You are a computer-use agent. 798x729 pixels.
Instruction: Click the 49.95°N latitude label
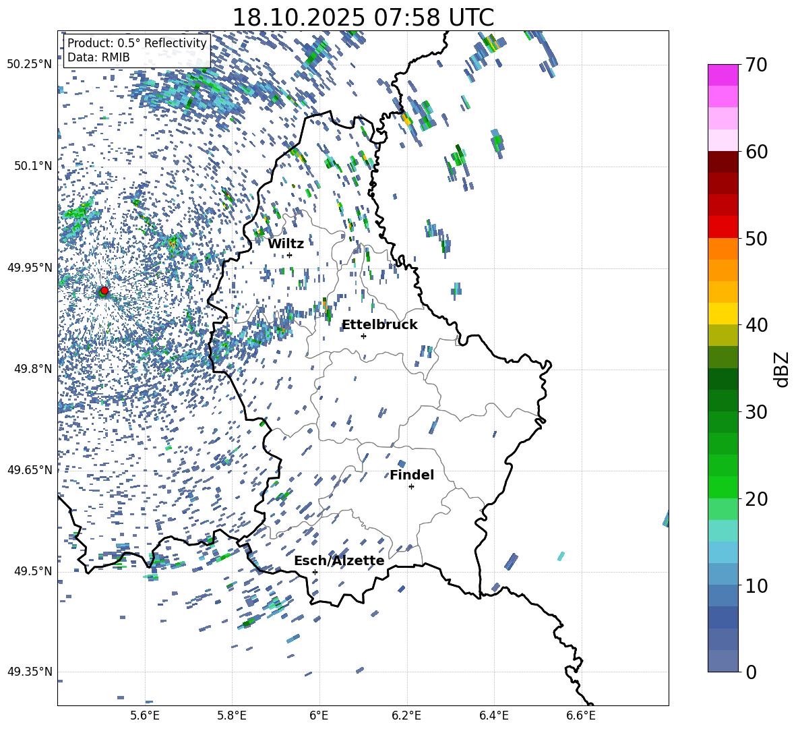click(x=30, y=268)
